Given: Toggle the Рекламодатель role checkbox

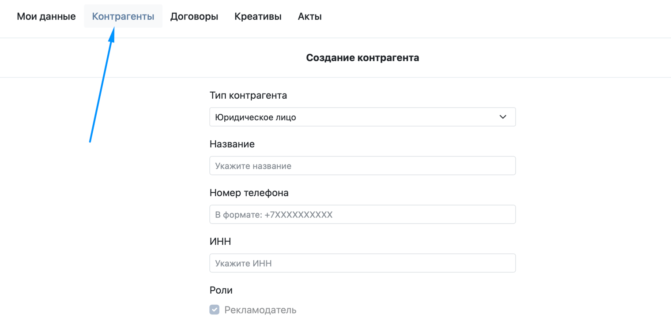Looking at the screenshot, I should (215, 310).
